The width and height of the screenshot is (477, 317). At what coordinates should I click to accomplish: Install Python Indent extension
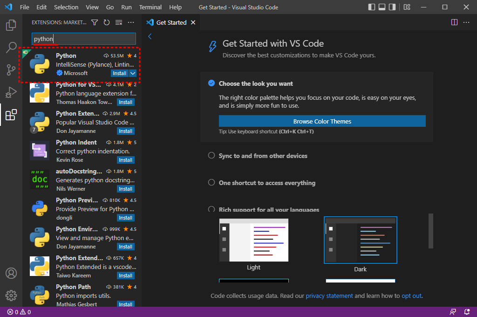(126, 160)
